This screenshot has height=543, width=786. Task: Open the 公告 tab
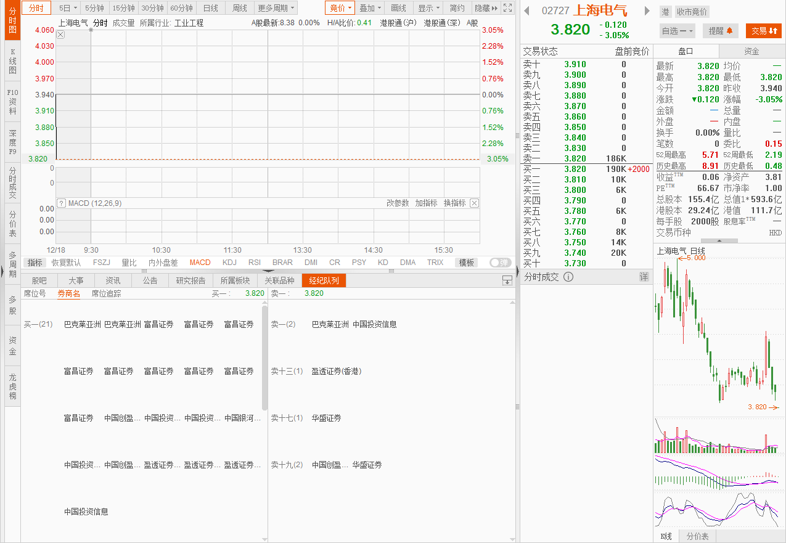point(150,280)
